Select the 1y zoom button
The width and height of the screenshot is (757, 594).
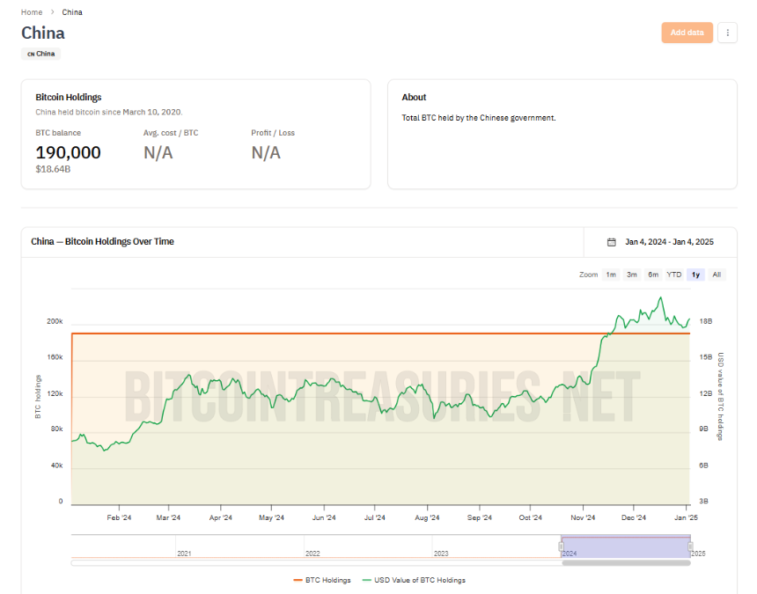(695, 275)
